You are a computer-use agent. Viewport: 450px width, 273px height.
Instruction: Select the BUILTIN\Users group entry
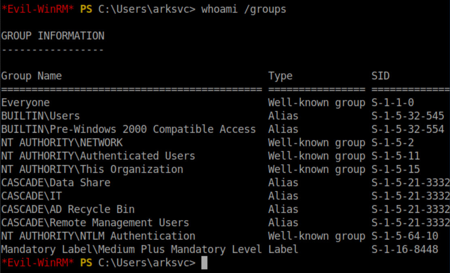point(40,116)
